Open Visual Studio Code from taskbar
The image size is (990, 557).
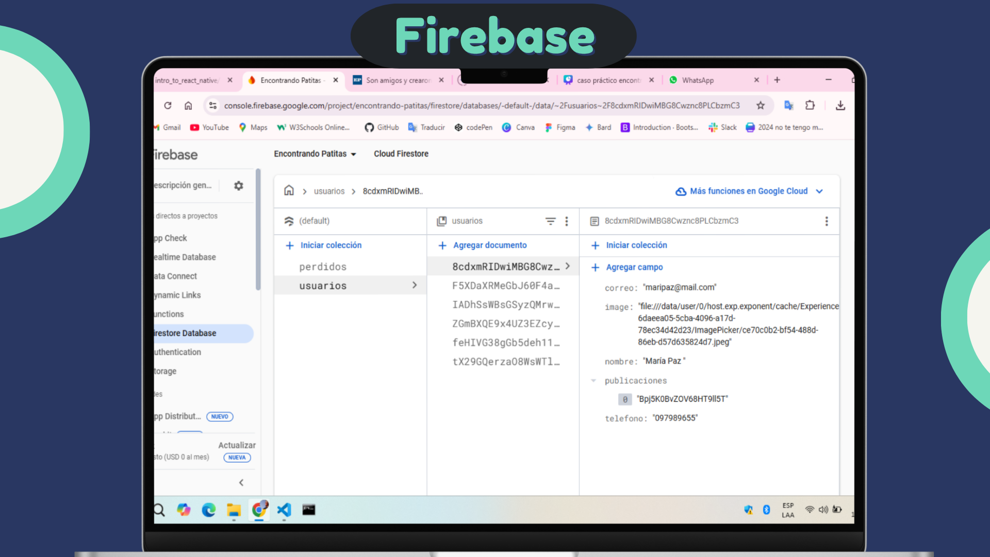pos(284,510)
